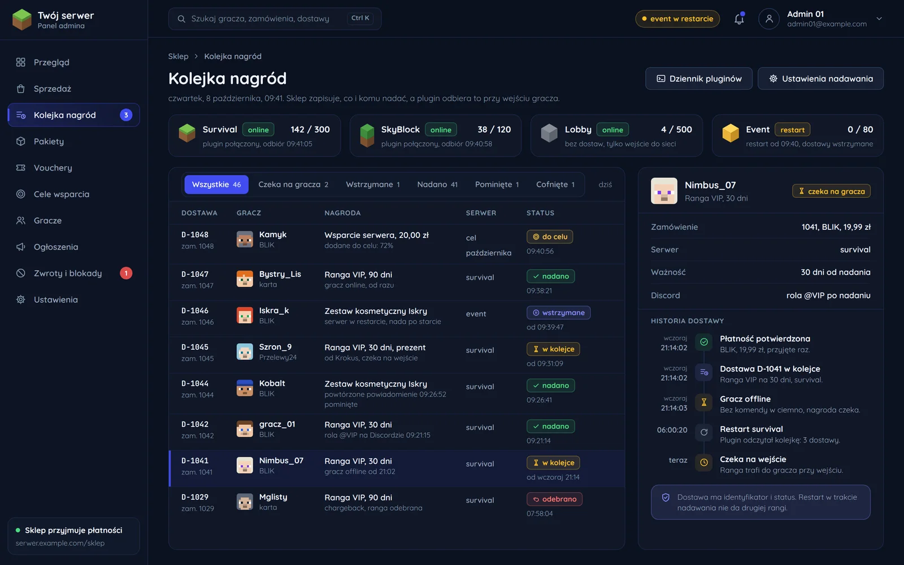Select delivery row D-1047 Bystry_Lis

click(397, 282)
